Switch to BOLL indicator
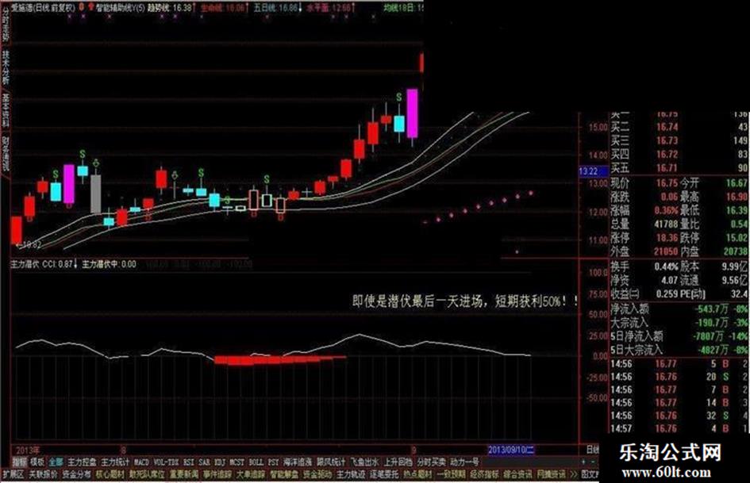This screenshot has height=483, width=750. (256, 462)
